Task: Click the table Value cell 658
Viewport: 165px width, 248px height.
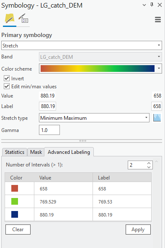Action: 63,188
